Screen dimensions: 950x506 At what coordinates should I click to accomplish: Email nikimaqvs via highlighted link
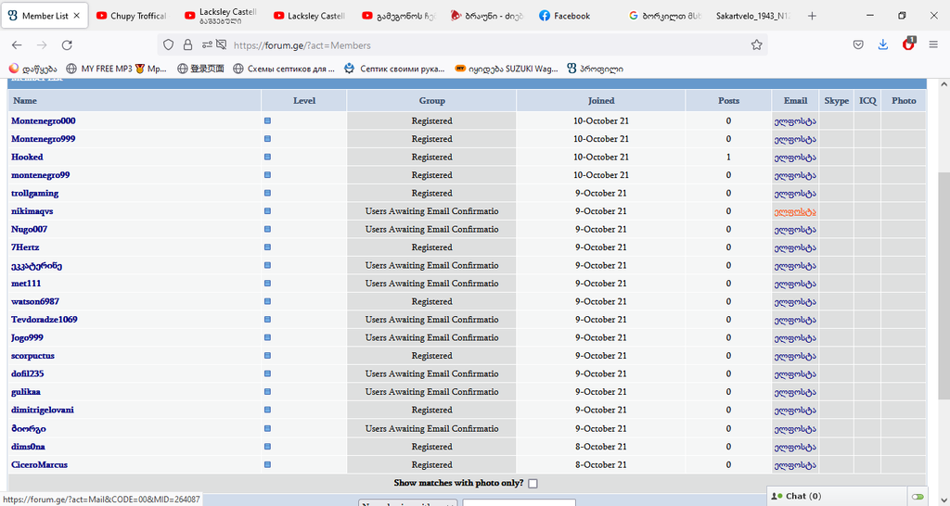pos(794,212)
